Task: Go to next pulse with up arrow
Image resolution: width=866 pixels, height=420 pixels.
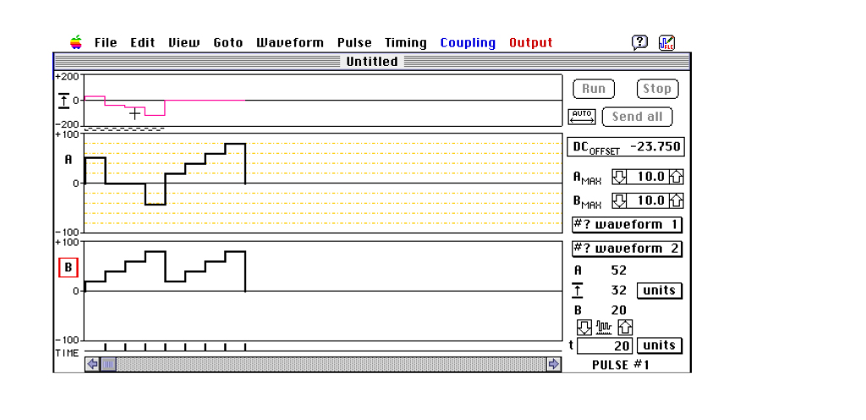Action: click(x=625, y=327)
